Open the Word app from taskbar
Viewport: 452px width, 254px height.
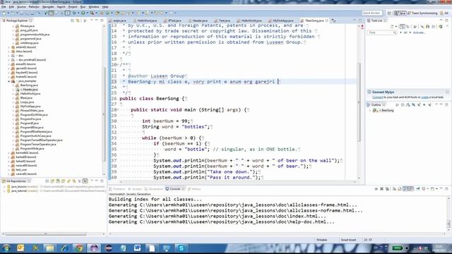[x=137, y=248]
